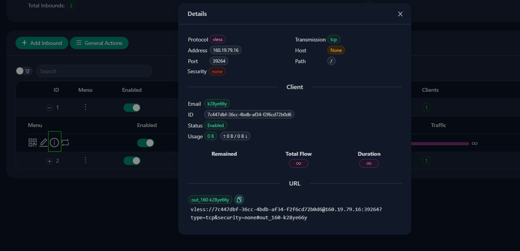Click the Total Inbounds count badge
This screenshot has height=251, width=520.
point(71,5)
